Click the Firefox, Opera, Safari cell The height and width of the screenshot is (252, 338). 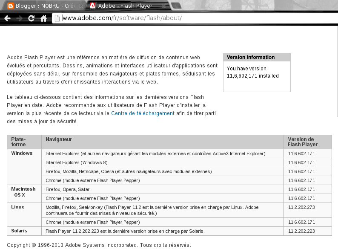click(x=163, y=189)
